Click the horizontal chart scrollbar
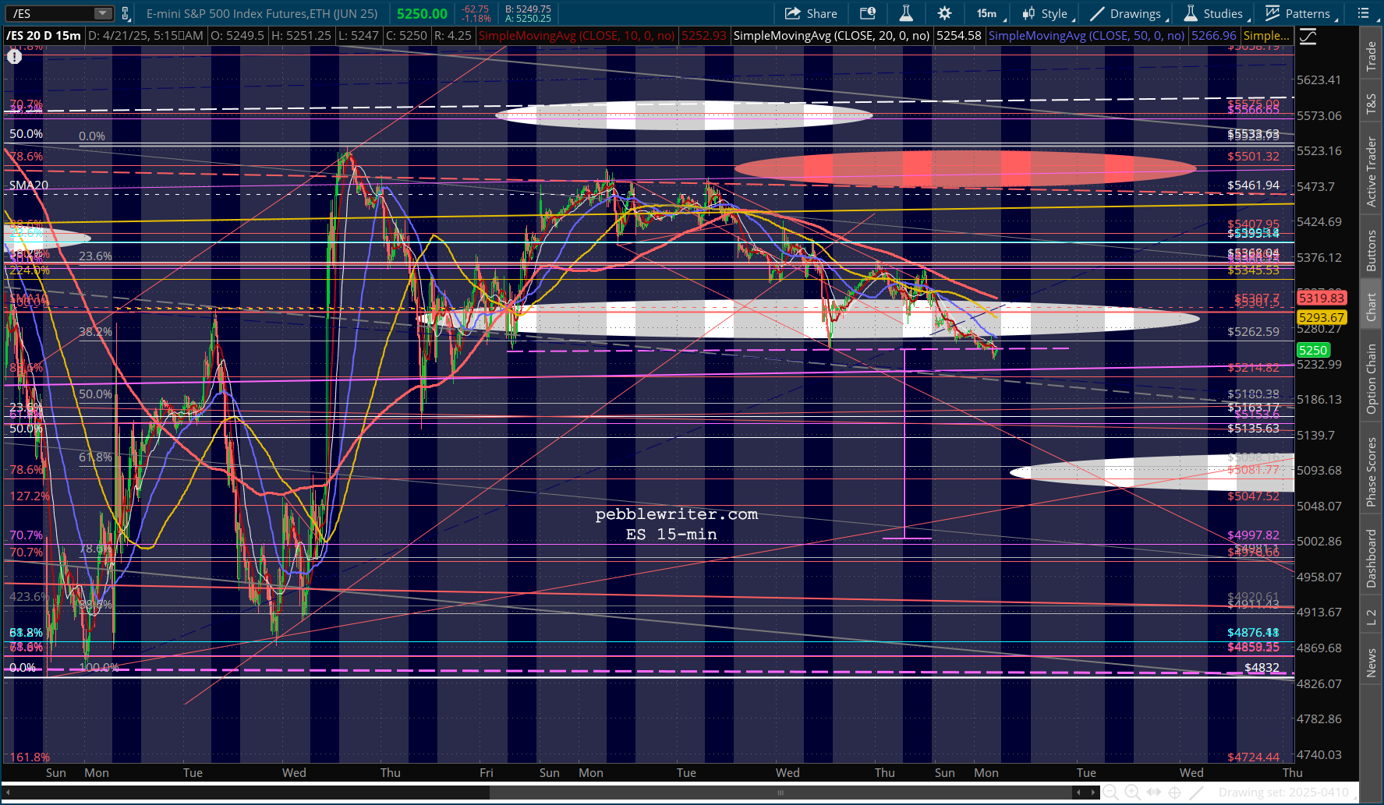Viewport: 1384px width, 805px height. click(x=780, y=793)
